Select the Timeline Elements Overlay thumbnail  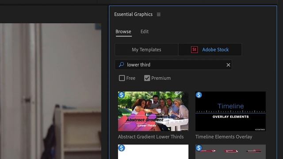coord(230,111)
